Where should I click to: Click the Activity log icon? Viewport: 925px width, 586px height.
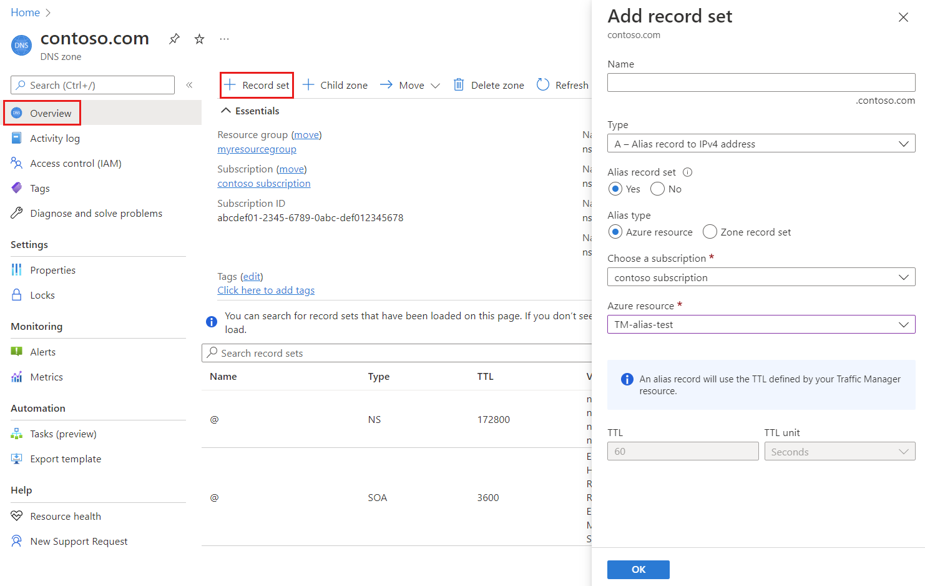[17, 138]
